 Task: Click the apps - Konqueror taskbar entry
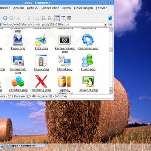coord(26,146)
